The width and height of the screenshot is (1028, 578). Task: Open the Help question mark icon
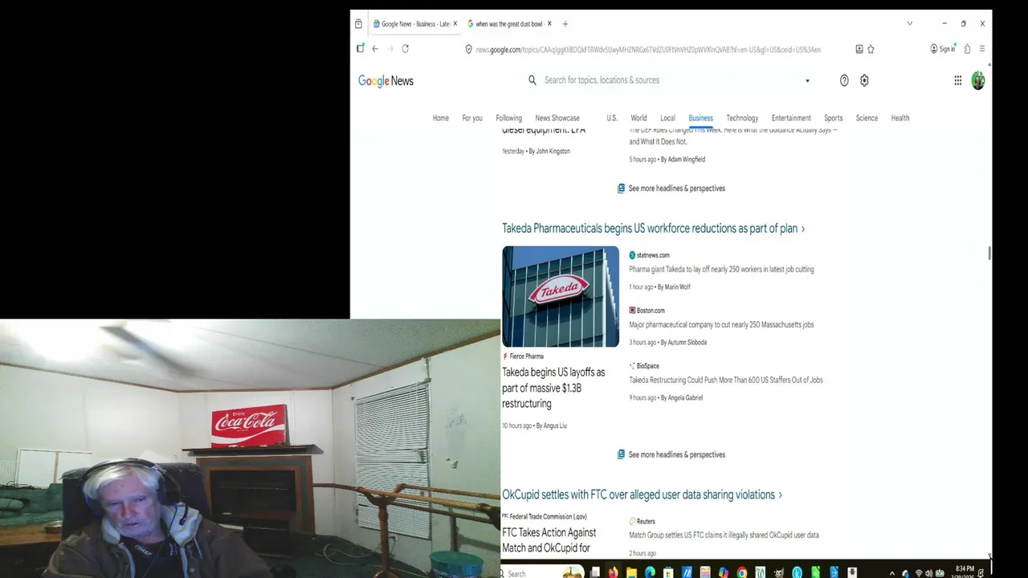[x=844, y=80]
